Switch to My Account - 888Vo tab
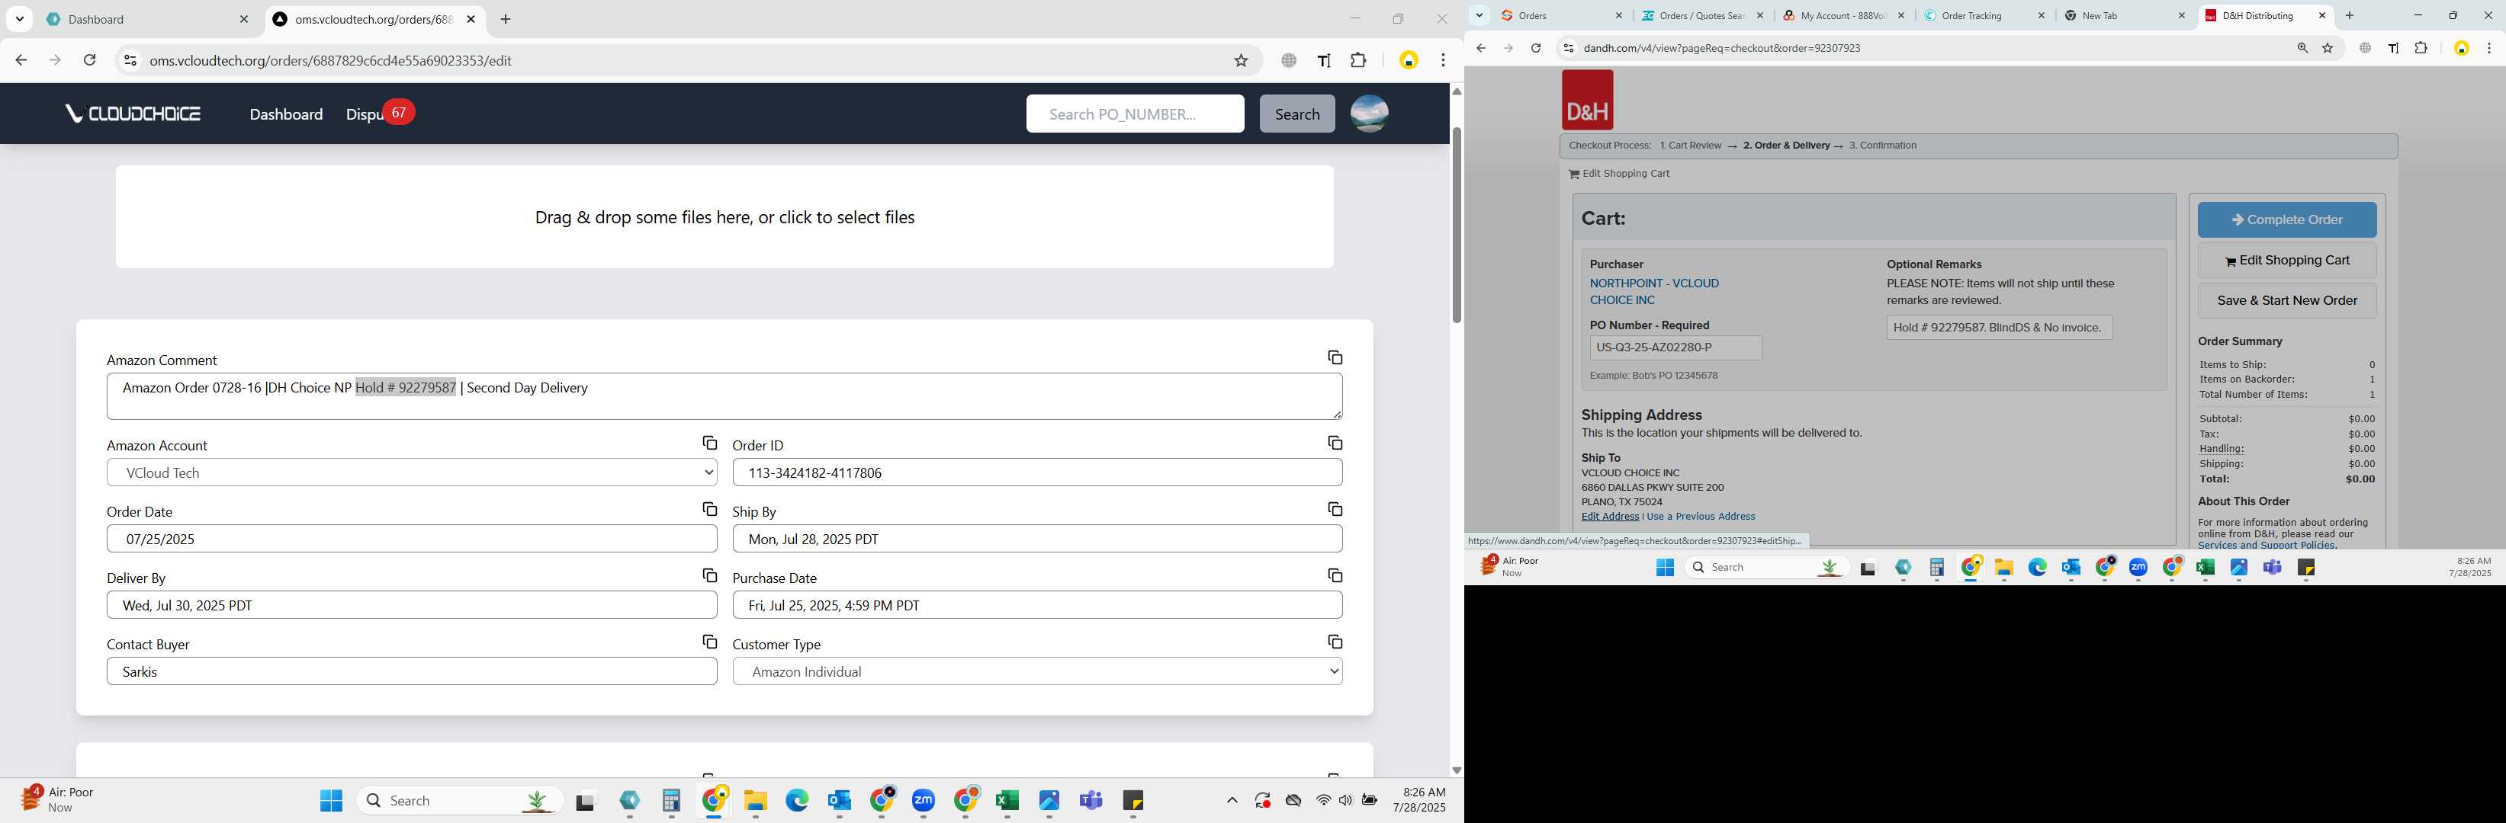This screenshot has height=823, width=2506. (x=1843, y=15)
